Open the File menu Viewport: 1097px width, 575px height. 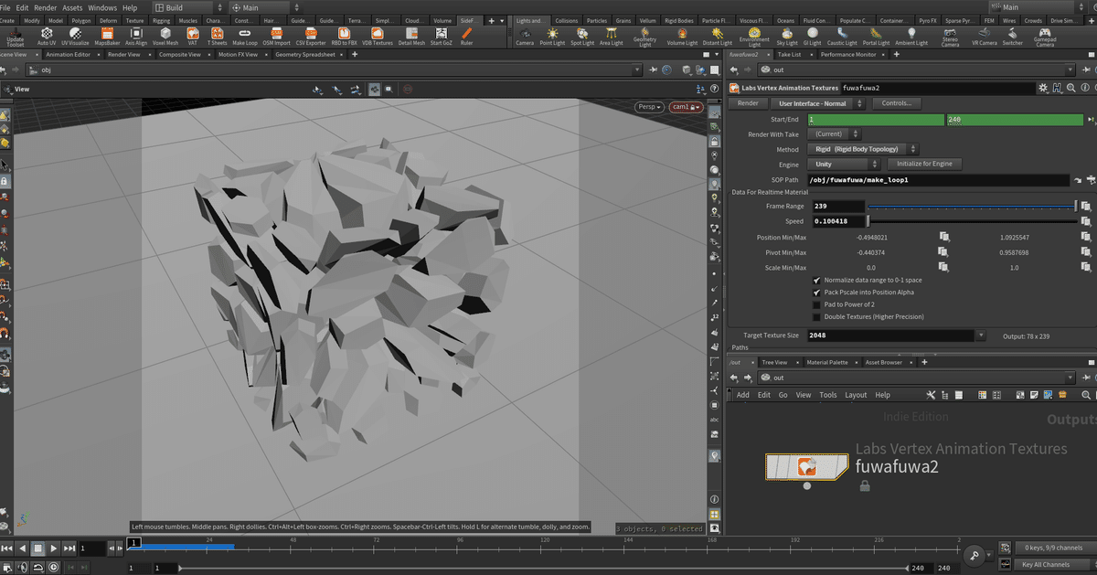tap(7, 7)
